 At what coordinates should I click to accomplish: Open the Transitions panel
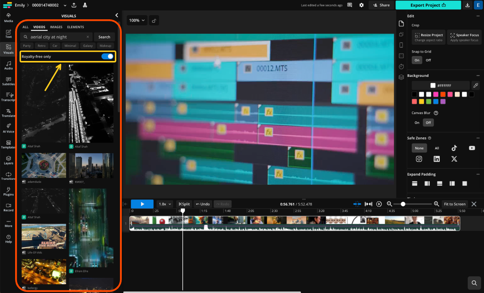click(8, 176)
